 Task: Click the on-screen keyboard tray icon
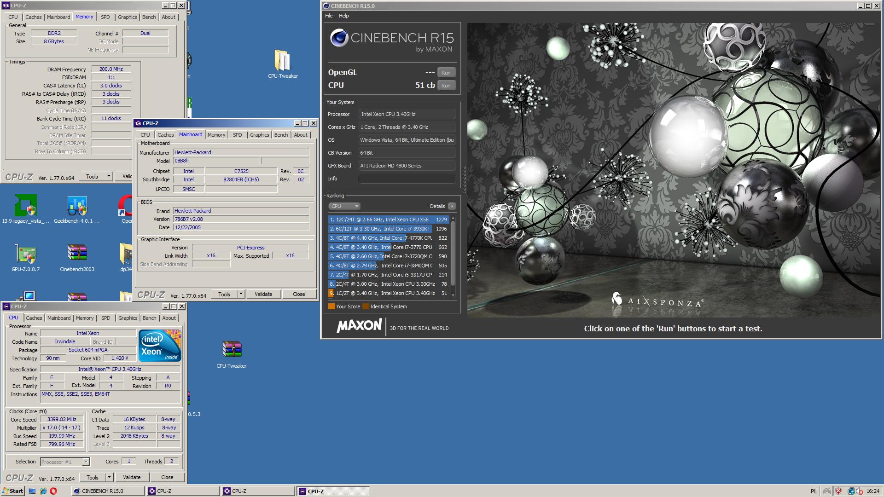point(827,491)
